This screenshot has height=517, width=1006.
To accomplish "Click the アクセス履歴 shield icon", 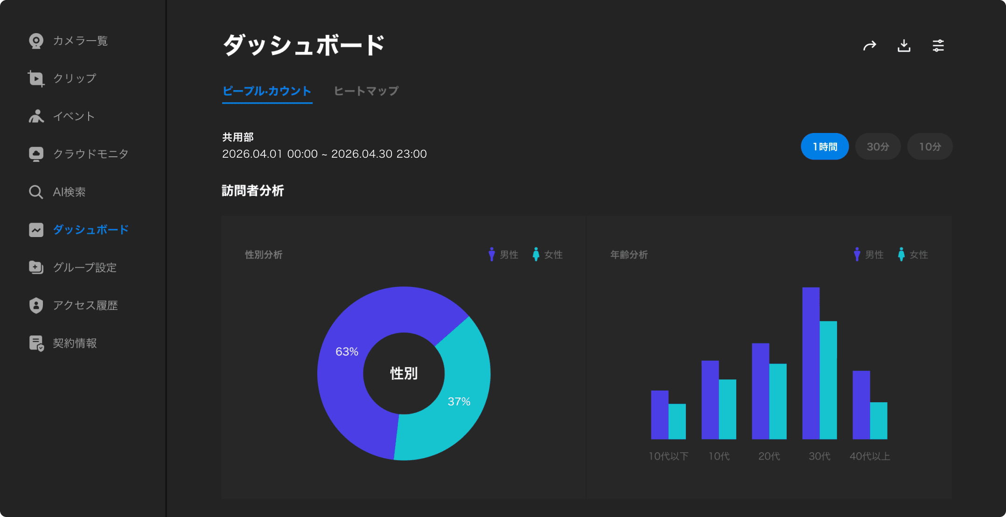I will (36, 305).
